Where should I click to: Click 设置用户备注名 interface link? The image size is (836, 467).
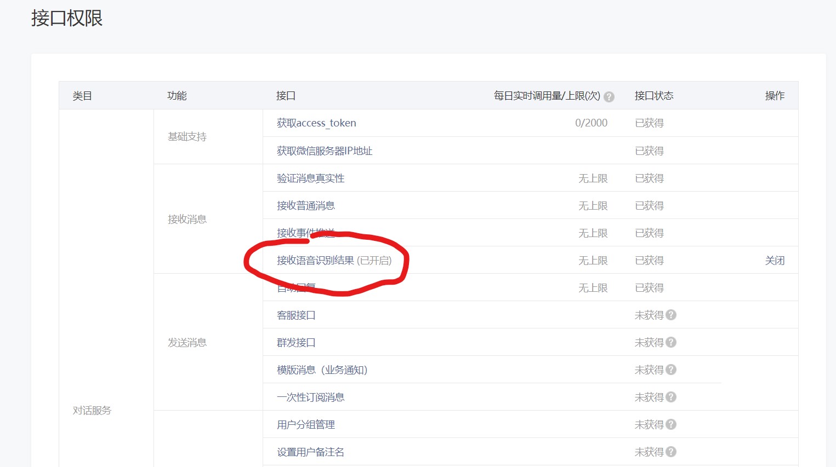click(310, 452)
